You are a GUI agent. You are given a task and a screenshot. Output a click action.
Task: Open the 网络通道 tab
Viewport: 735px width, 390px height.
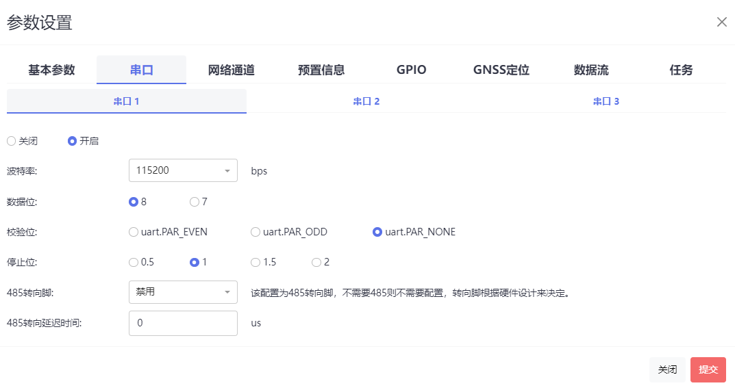click(x=231, y=70)
